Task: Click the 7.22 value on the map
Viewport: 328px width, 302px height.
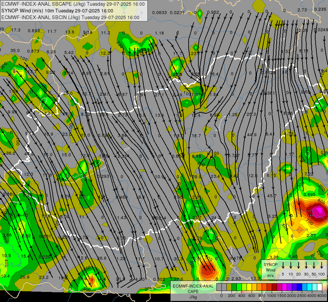Action: click(309, 174)
